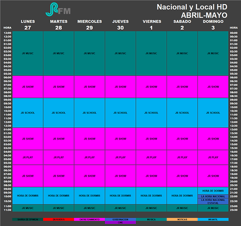Select the blue INFANTIL legend swatch
Screen dimensions: 241x226
(x=213, y=219)
